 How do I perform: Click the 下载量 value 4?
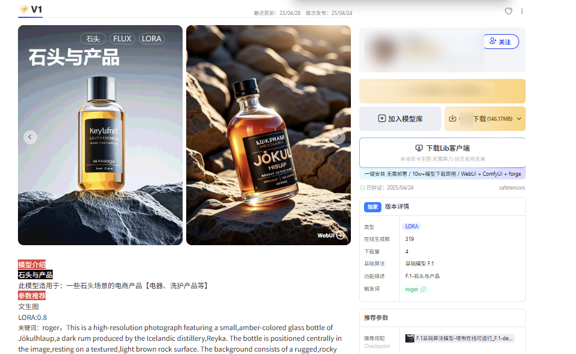(x=407, y=251)
